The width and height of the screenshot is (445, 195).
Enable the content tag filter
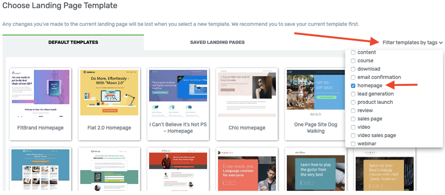point(353,52)
